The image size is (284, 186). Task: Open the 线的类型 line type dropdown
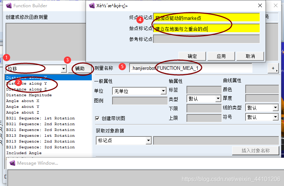pyautogui.click(x=275, y=108)
